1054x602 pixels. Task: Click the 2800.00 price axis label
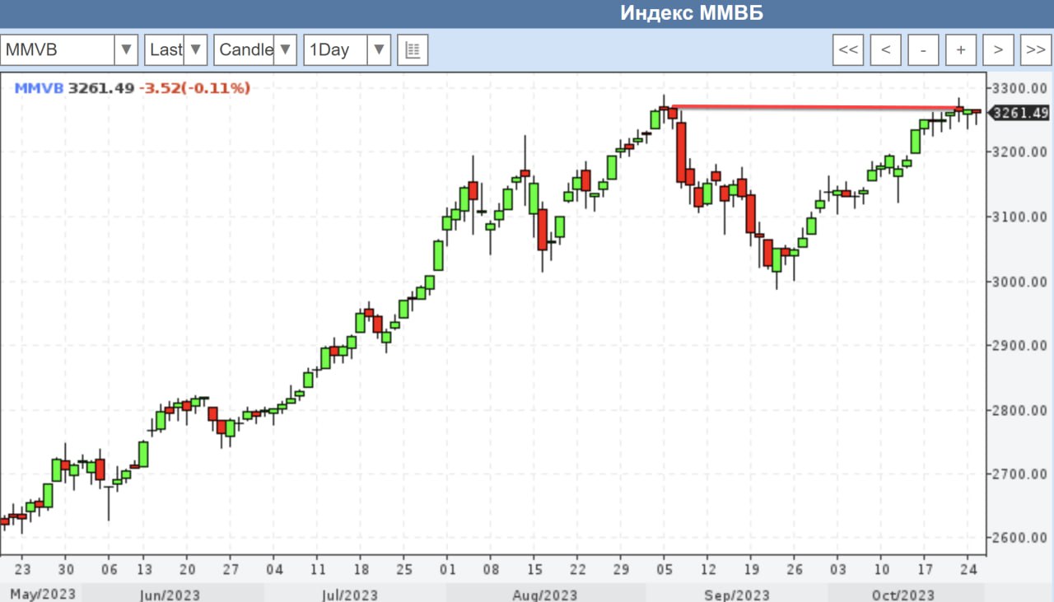(x=1019, y=410)
